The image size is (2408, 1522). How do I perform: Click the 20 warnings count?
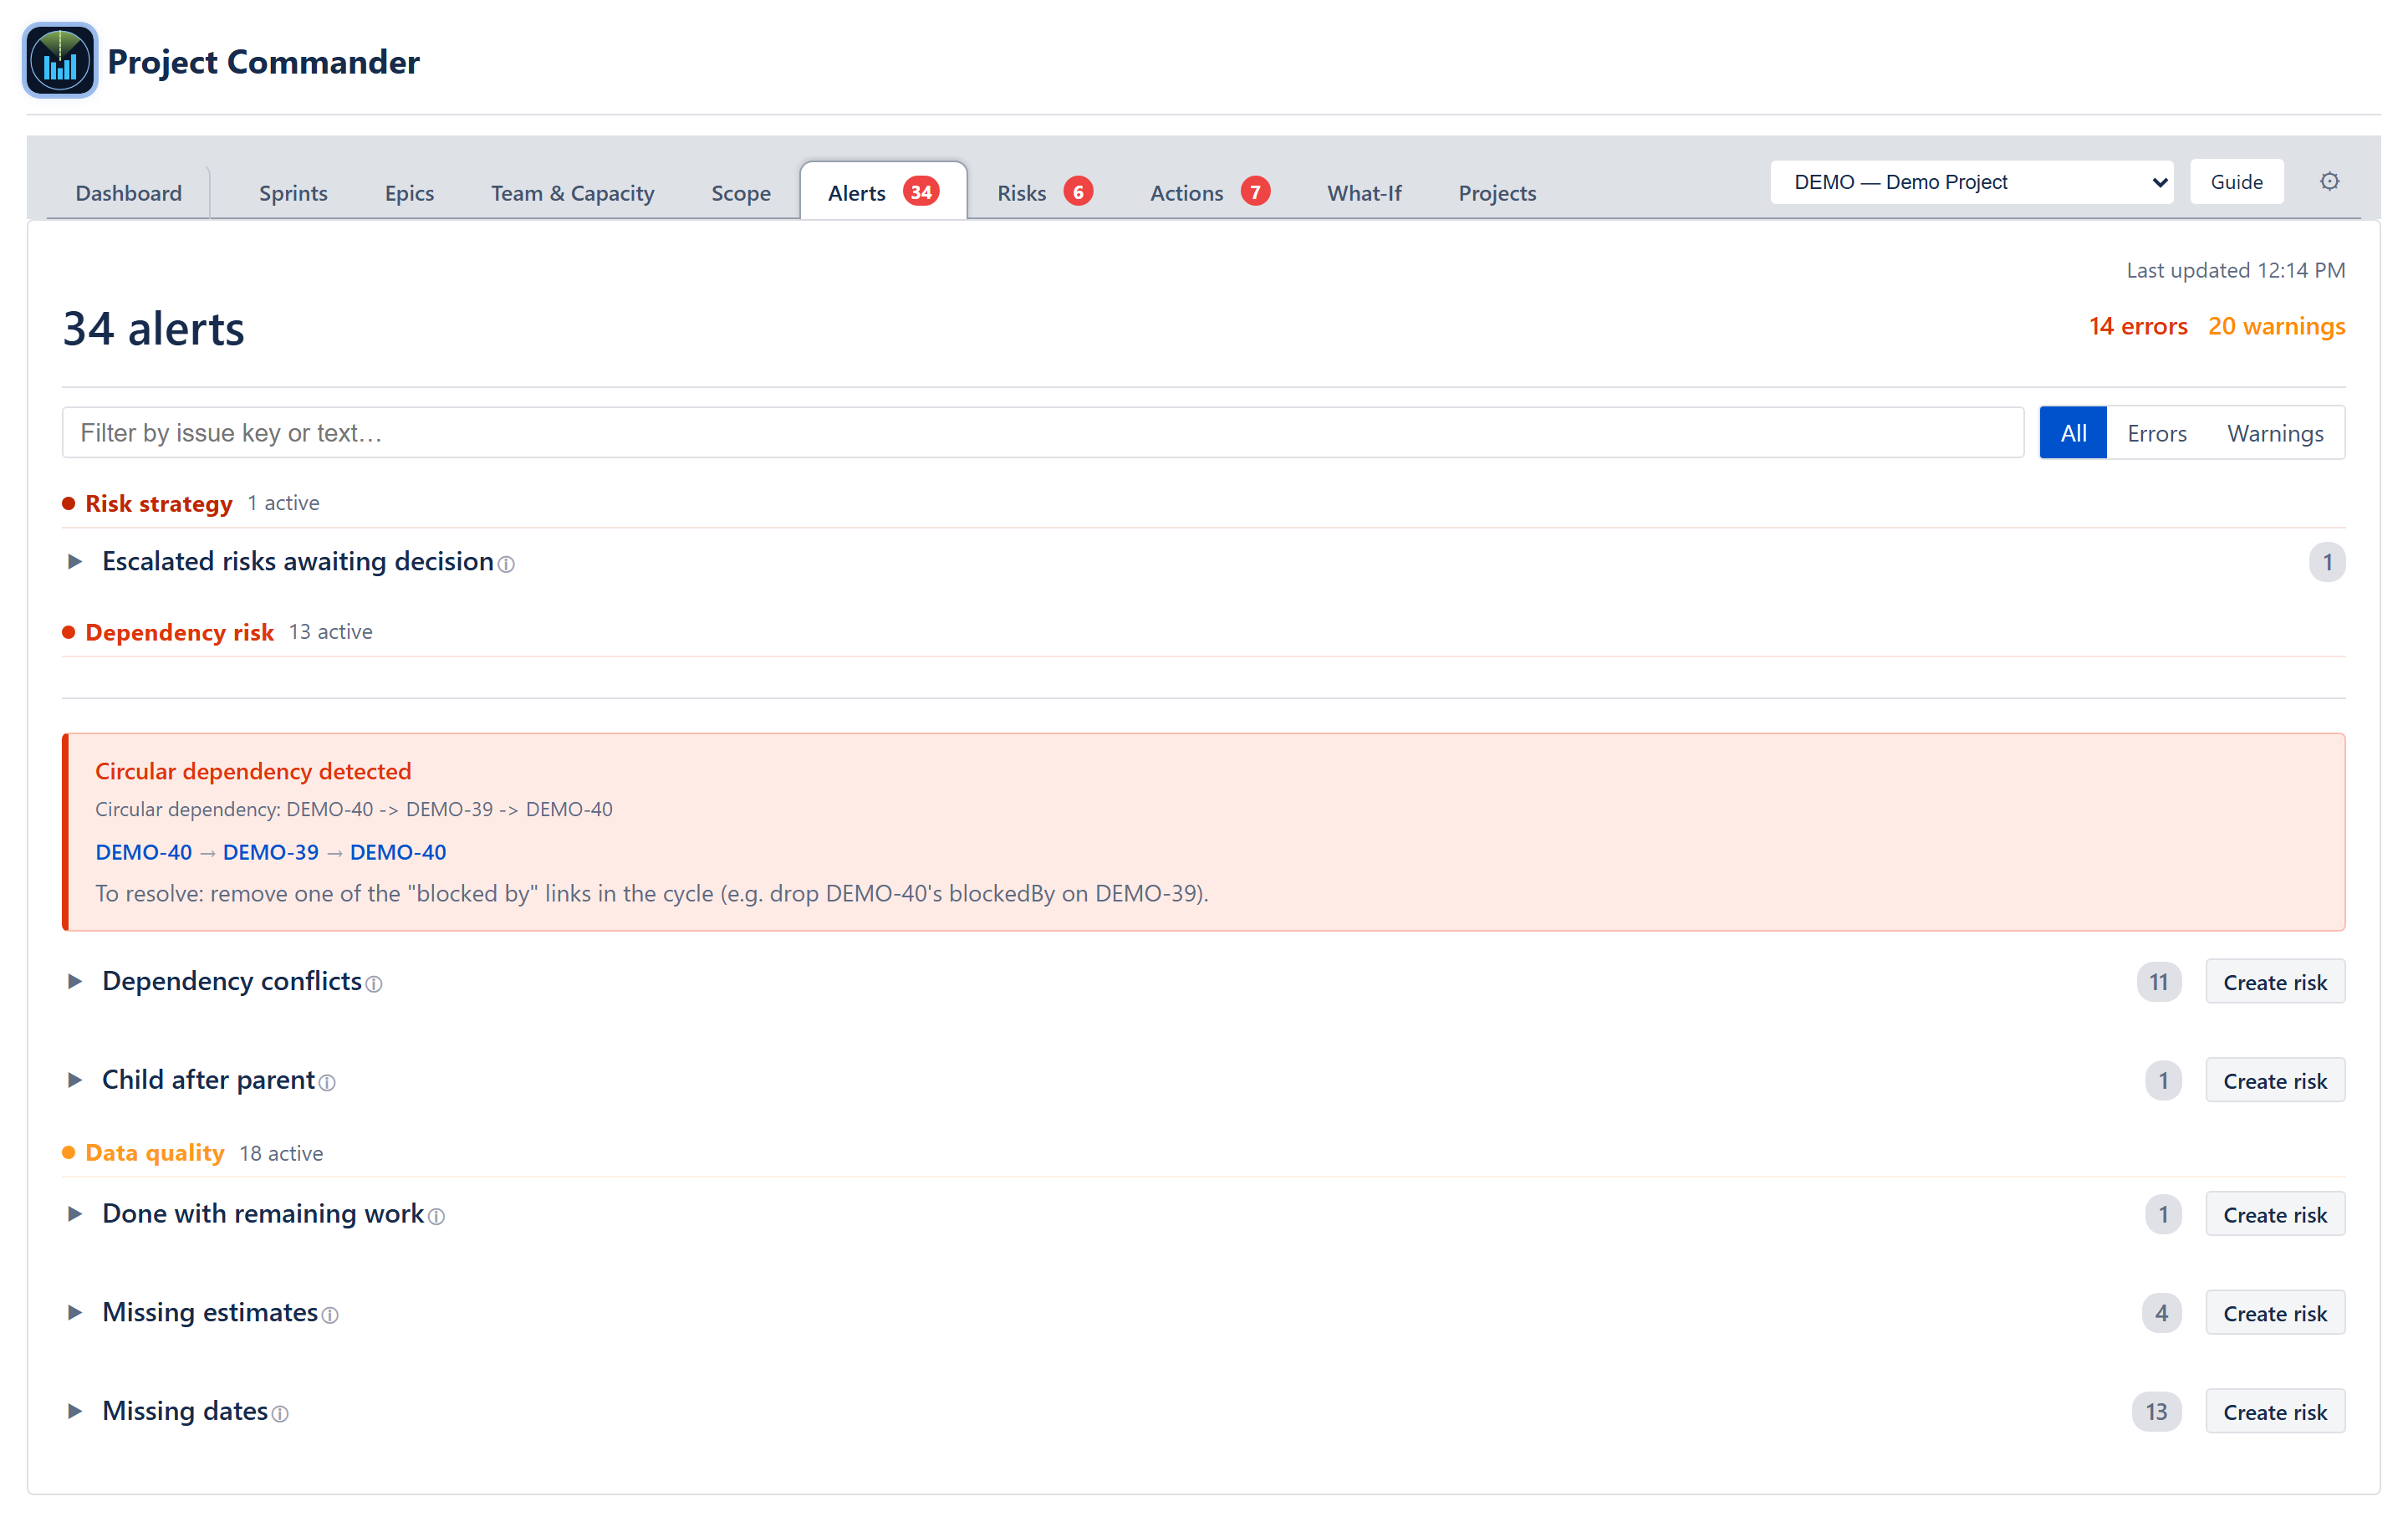2276,326
